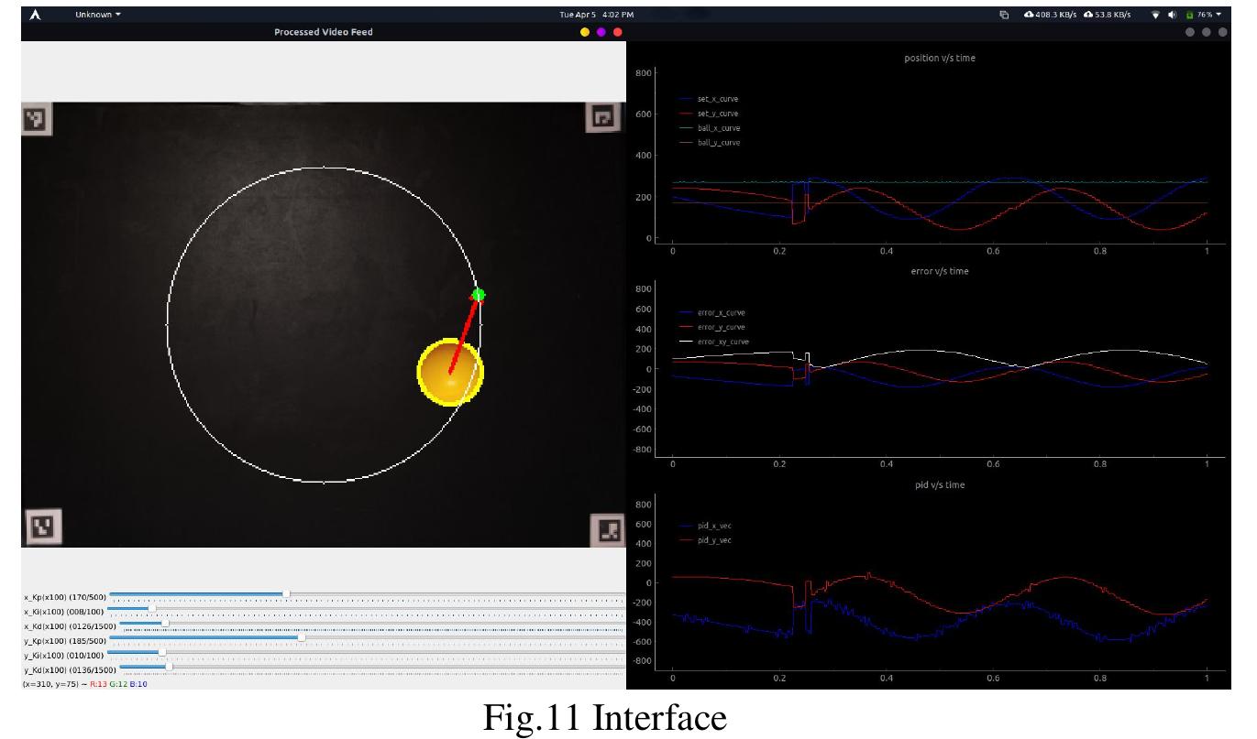
Task: Click the ball_x_curve legend entry
Action: (709, 128)
